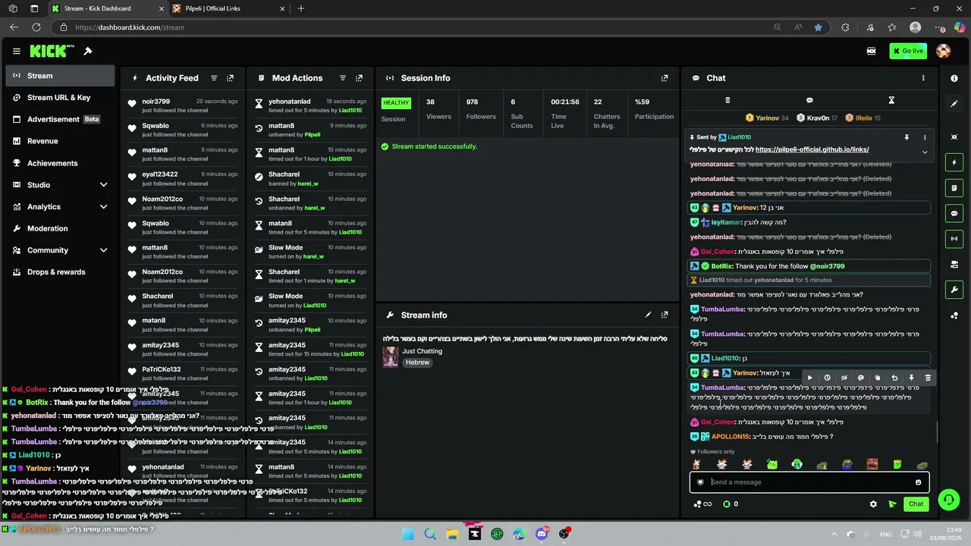Pop out the Session Info panel
Screen dimensions: 971x546
[x=665, y=78]
